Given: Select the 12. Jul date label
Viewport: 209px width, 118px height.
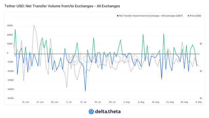Looking at the screenshot, I should click(x=83, y=102).
